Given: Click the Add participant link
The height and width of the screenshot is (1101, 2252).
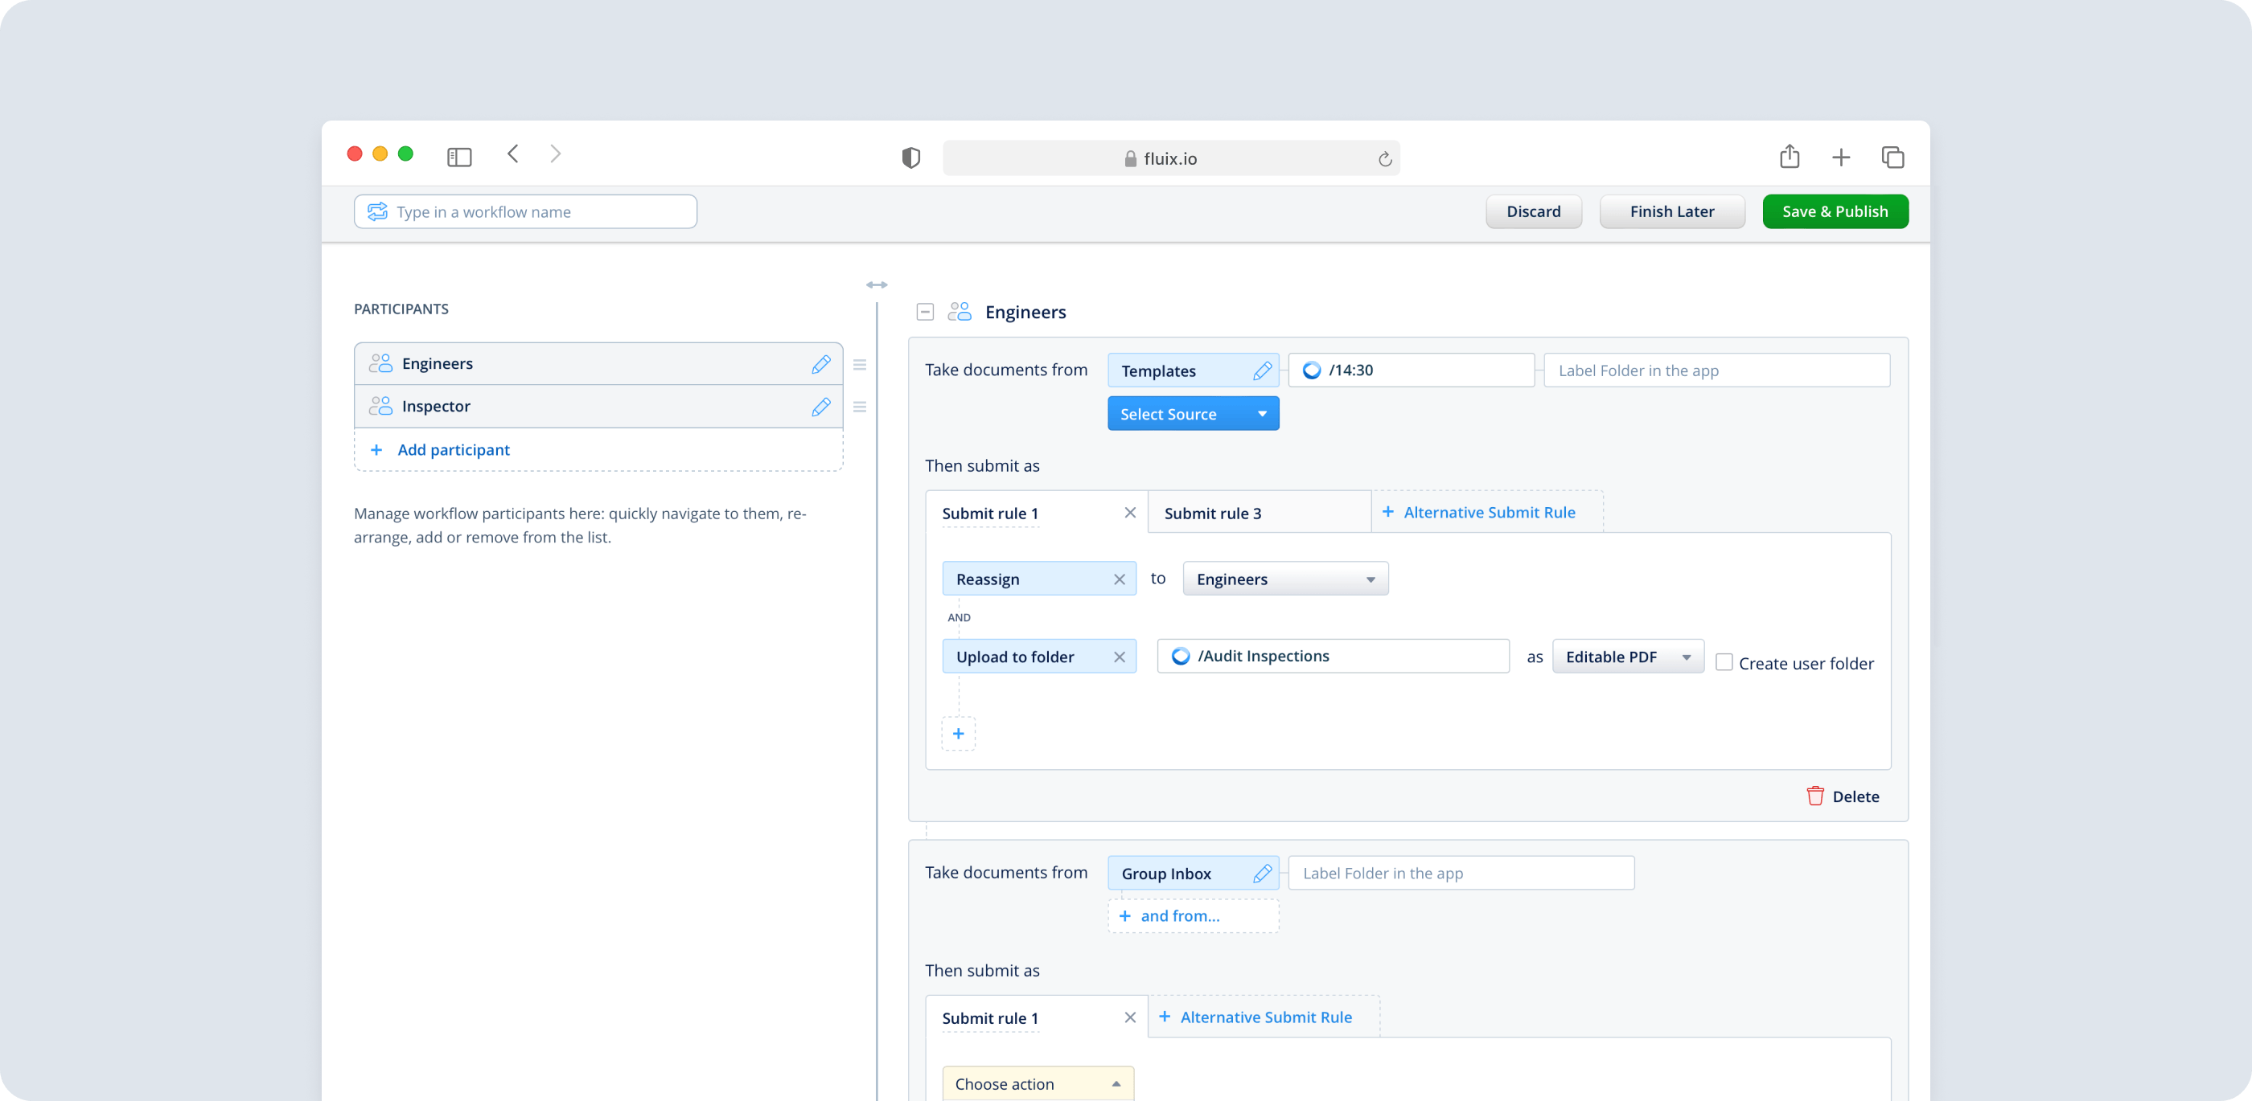Looking at the screenshot, I should tap(452, 450).
